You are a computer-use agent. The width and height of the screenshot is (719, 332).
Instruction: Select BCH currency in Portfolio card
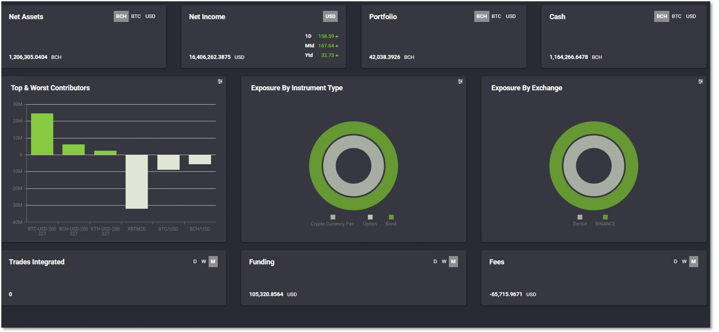(482, 16)
